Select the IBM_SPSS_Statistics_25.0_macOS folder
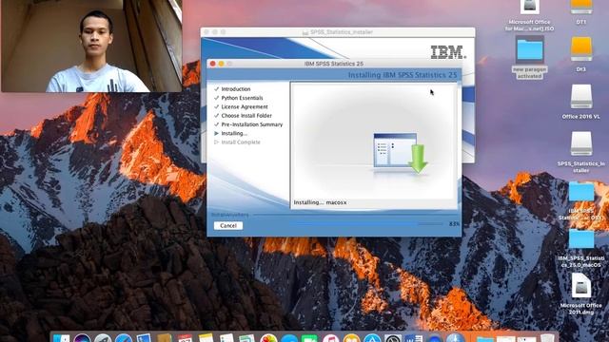Screen dimensions: 609x342 (581, 248)
